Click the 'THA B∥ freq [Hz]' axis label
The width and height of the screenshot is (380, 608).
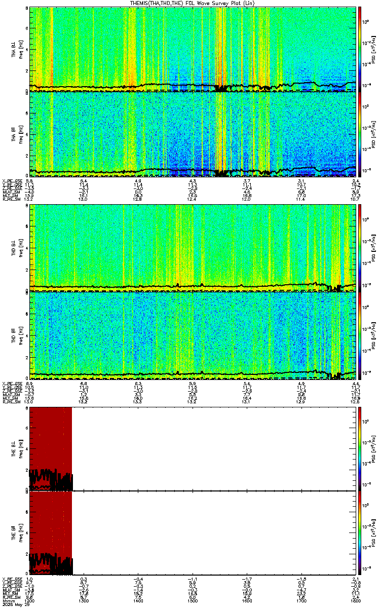tap(16, 134)
